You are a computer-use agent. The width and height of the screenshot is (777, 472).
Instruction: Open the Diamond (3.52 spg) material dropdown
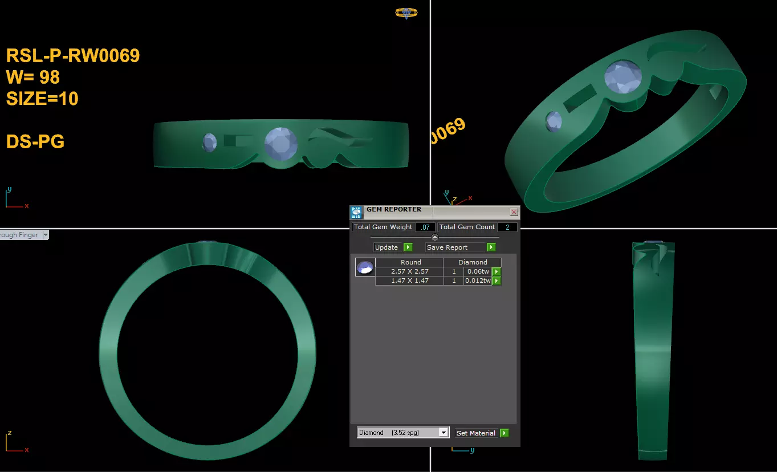pyautogui.click(x=403, y=433)
